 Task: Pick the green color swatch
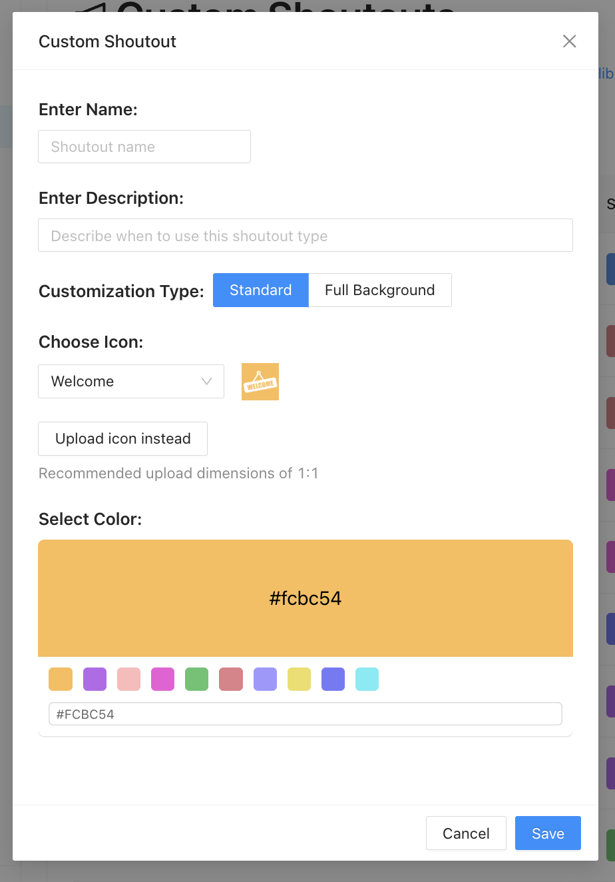tap(196, 679)
